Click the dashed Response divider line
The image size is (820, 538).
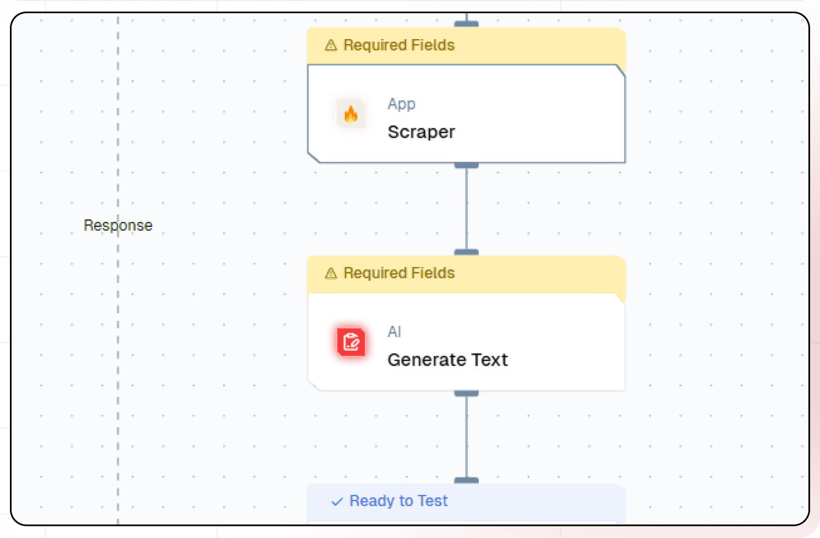[x=117, y=330]
